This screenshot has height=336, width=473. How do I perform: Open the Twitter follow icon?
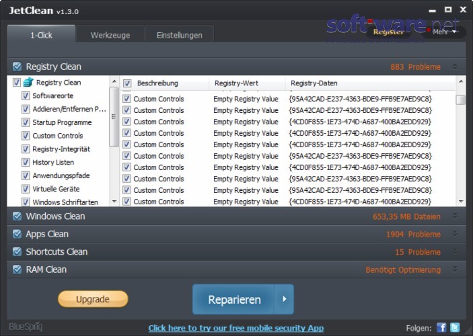455,327
